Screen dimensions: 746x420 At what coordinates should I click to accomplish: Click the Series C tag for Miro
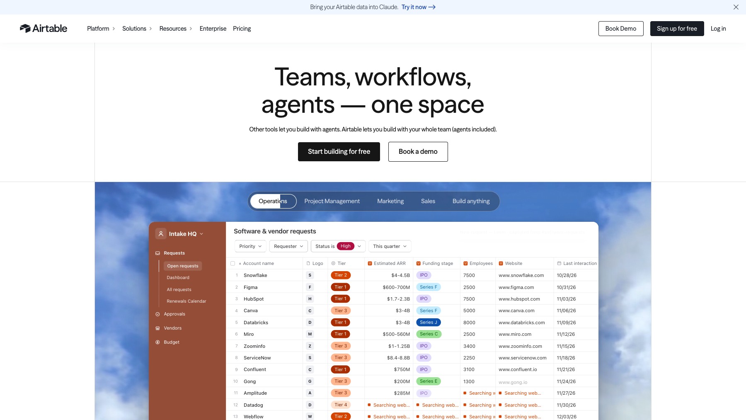click(x=429, y=334)
